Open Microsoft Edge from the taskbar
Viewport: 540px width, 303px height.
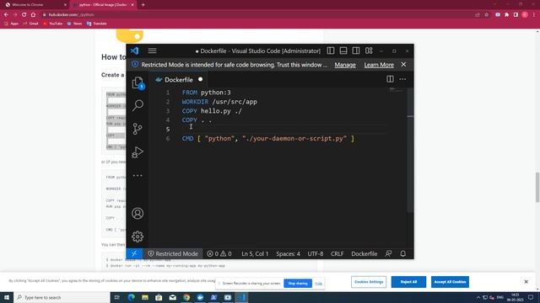[132, 297]
